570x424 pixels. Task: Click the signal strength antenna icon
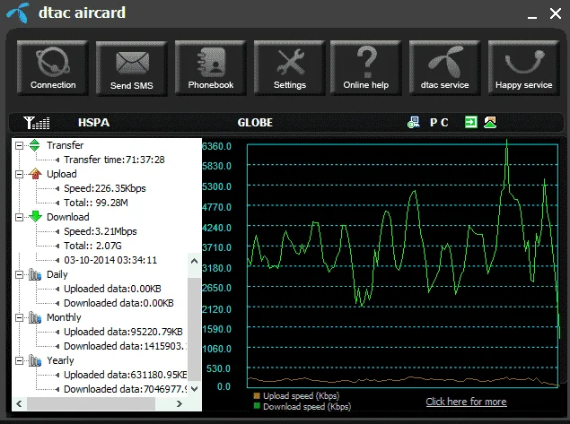click(x=36, y=123)
